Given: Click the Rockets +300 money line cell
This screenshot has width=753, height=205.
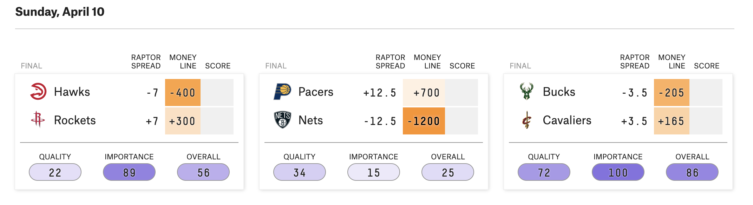Looking at the screenshot, I should 183,121.
